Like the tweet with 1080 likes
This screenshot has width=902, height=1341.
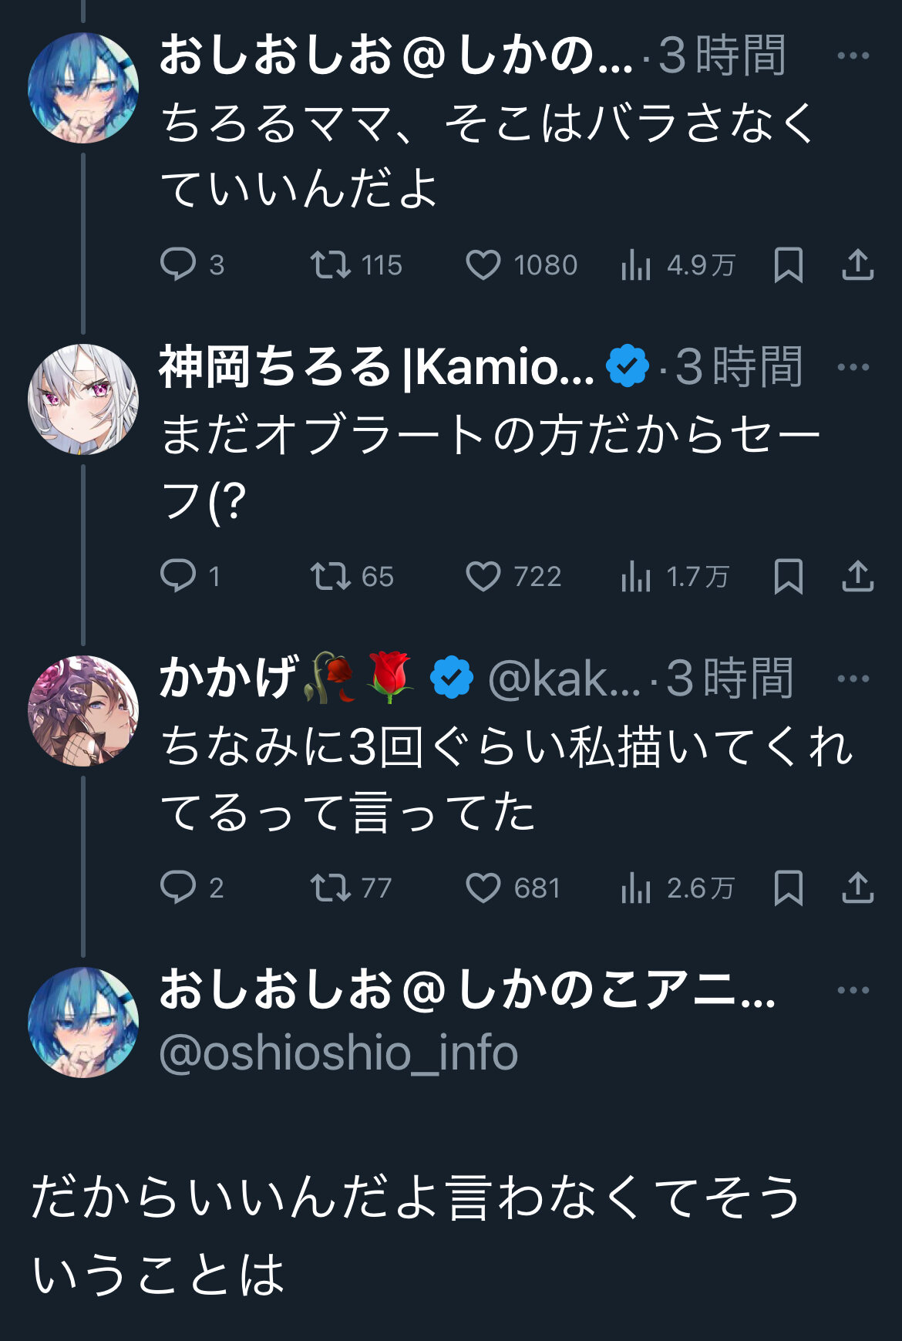coord(483,264)
